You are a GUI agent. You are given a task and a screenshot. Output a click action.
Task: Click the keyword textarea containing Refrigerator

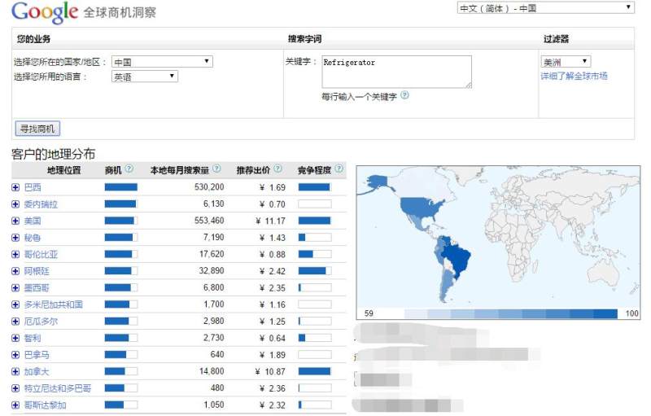(x=396, y=72)
